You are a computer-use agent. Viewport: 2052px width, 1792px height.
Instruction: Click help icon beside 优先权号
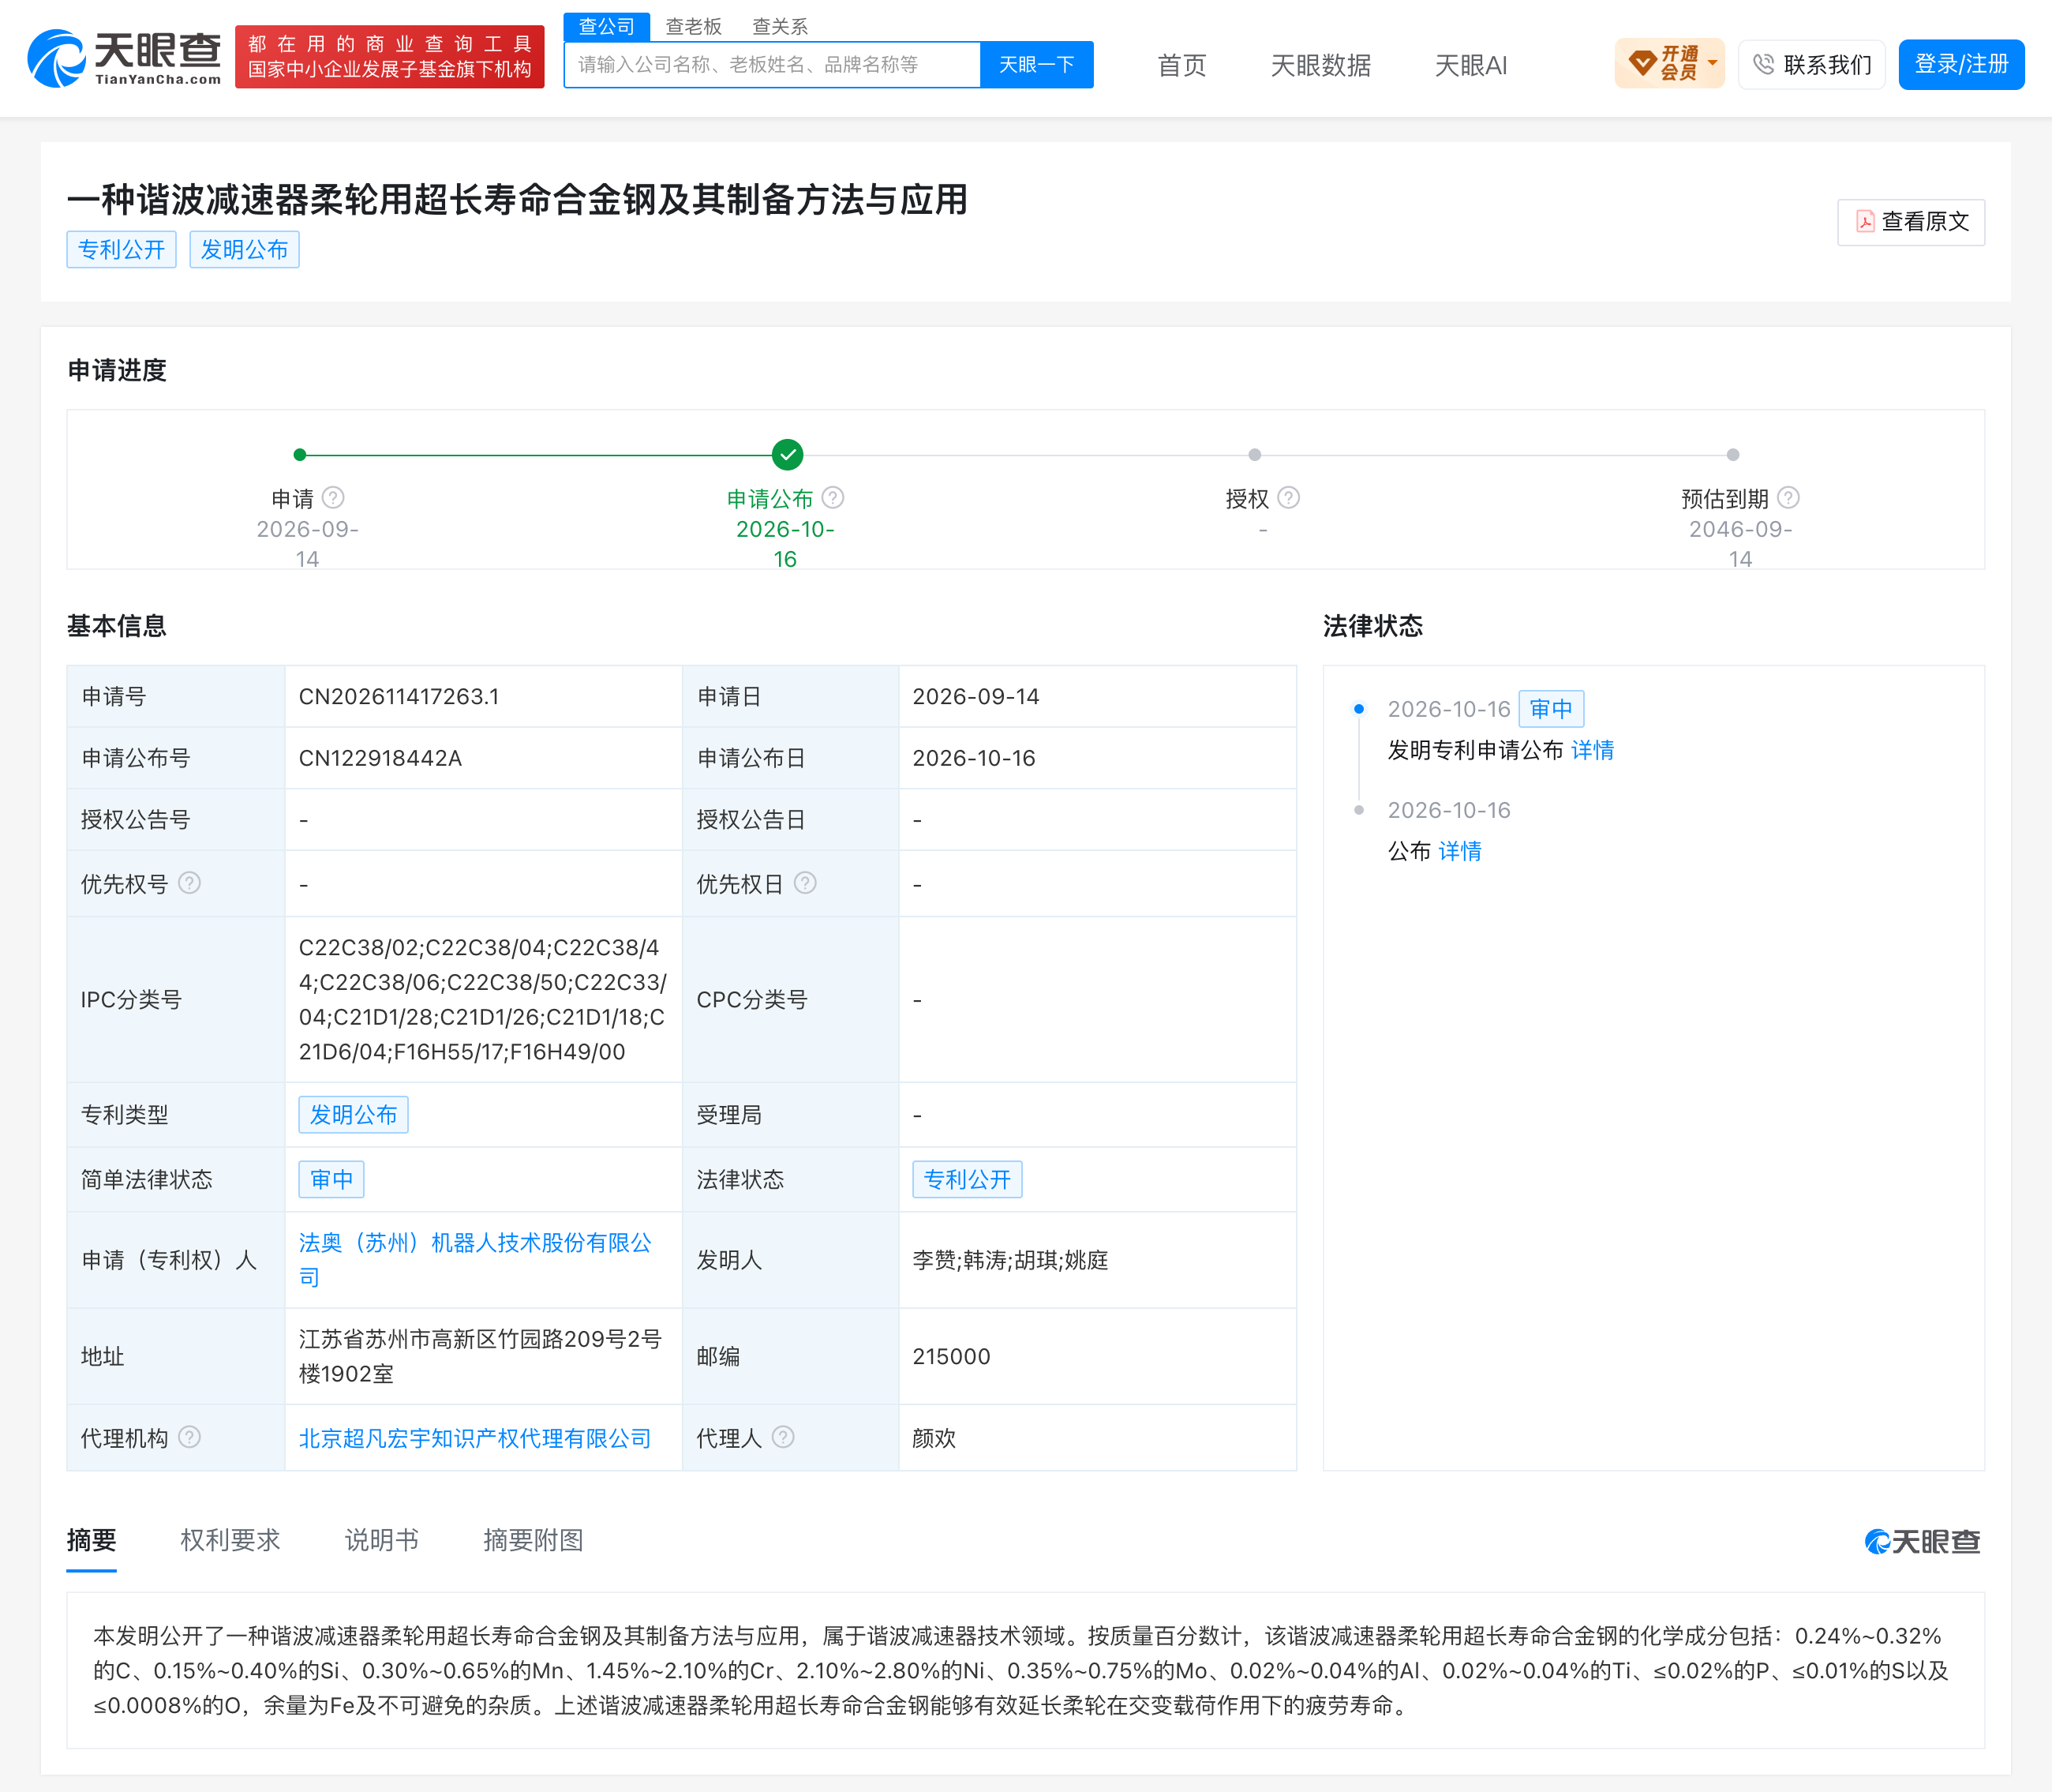pos(190,883)
